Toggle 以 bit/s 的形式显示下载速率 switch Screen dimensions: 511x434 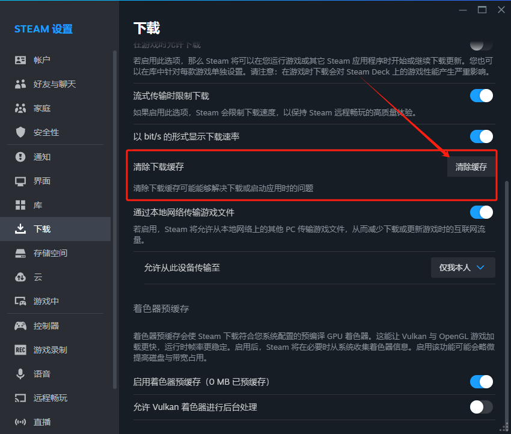tap(482, 136)
